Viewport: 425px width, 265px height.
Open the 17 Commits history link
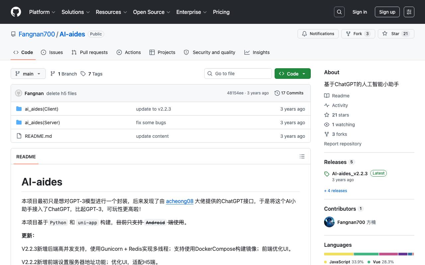tap(289, 93)
